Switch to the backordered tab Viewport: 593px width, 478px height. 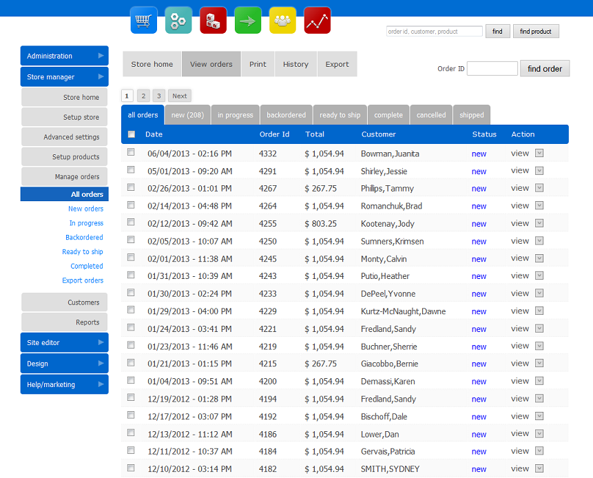click(286, 115)
